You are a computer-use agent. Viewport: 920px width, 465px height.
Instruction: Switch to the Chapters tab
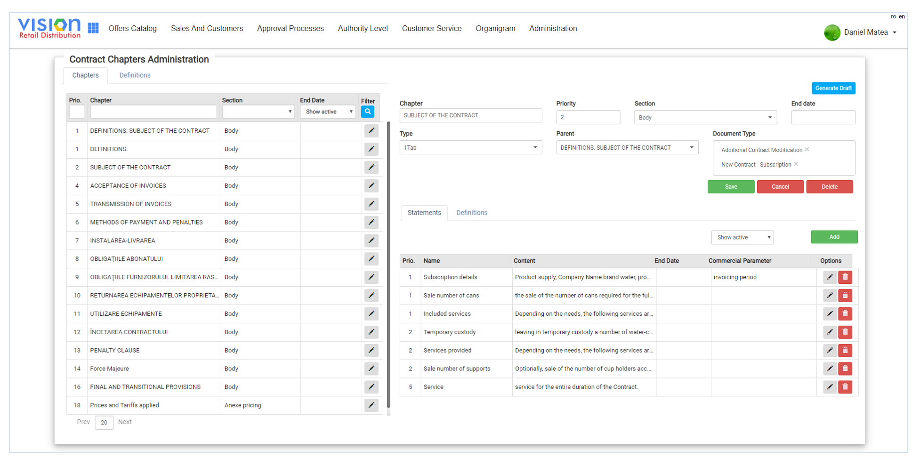[85, 75]
